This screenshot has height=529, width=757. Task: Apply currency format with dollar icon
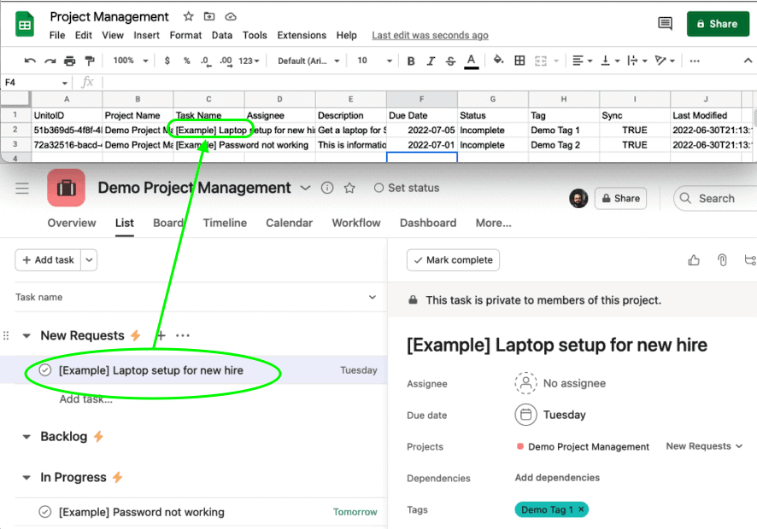point(167,61)
